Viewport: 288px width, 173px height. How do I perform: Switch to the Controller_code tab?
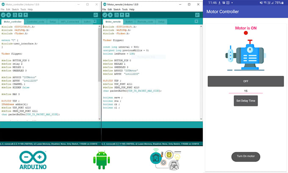[36, 22]
